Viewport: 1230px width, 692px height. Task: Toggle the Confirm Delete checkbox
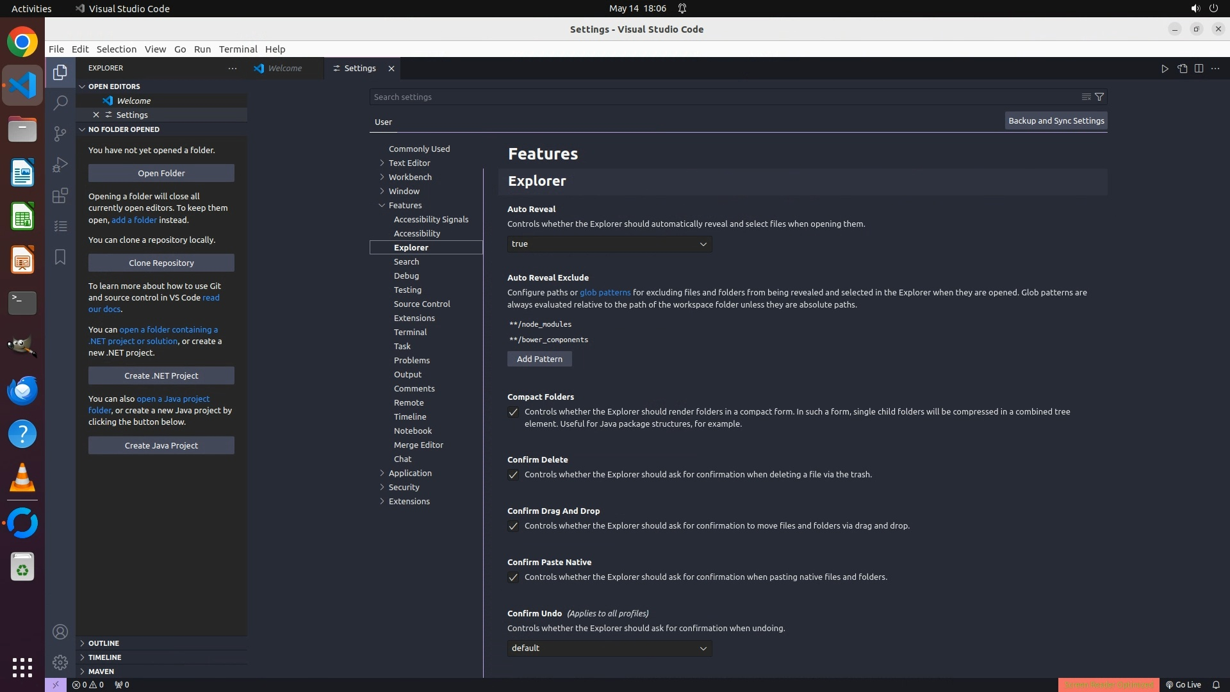pyautogui.click(x=513, y=475)
